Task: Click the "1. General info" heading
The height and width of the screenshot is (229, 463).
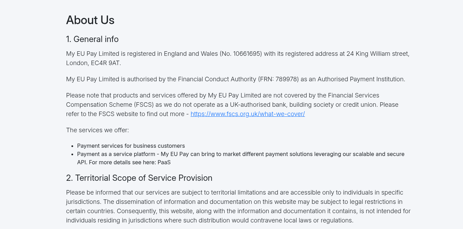Action: click(x=92, y=39)
